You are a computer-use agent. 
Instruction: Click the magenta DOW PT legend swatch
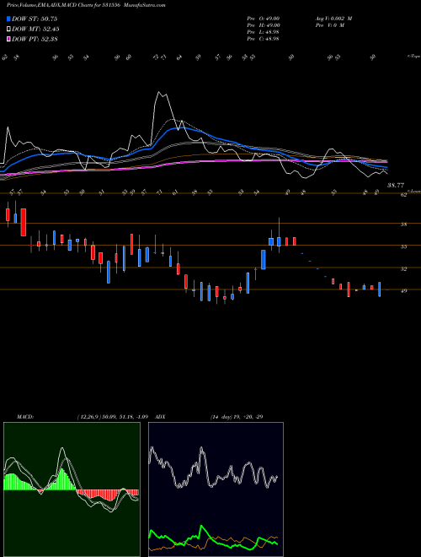coord(8,39)
